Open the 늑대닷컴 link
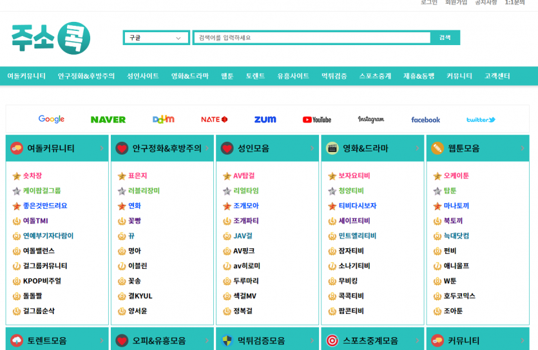Image resolution: width=538 pixels, height=350 pixels. click(456, 236)
